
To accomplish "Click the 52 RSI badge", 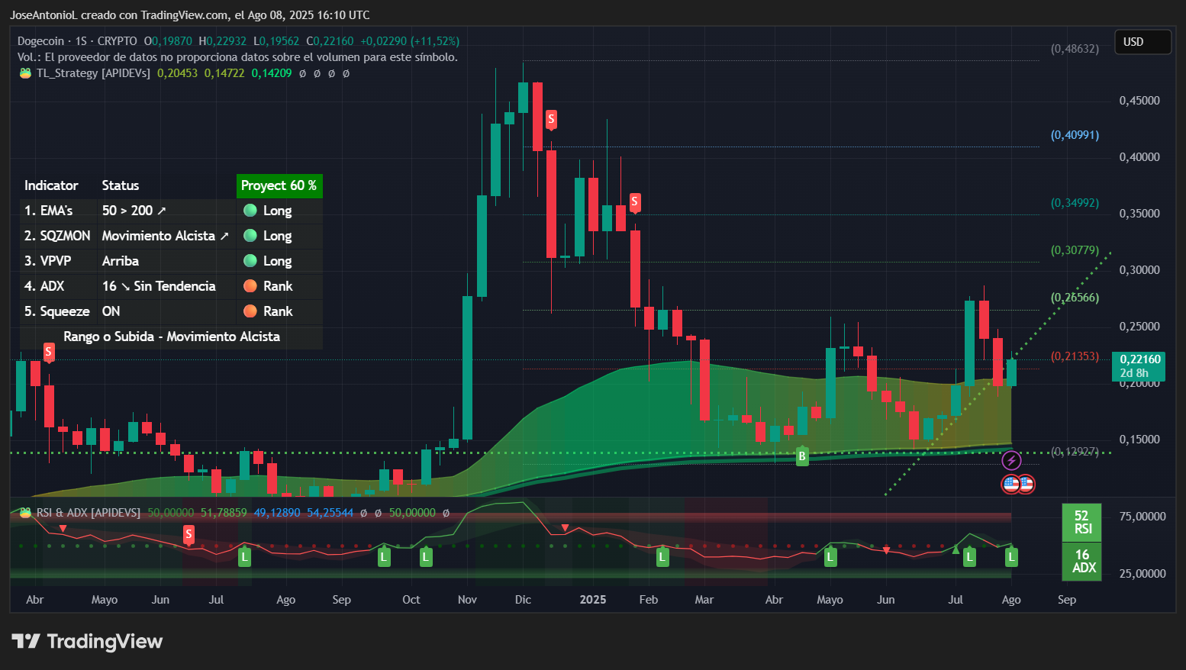I will (1082, 522).
